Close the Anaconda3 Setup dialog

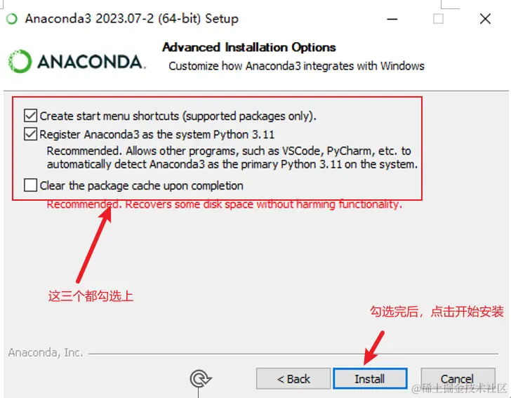coord(485,19)
